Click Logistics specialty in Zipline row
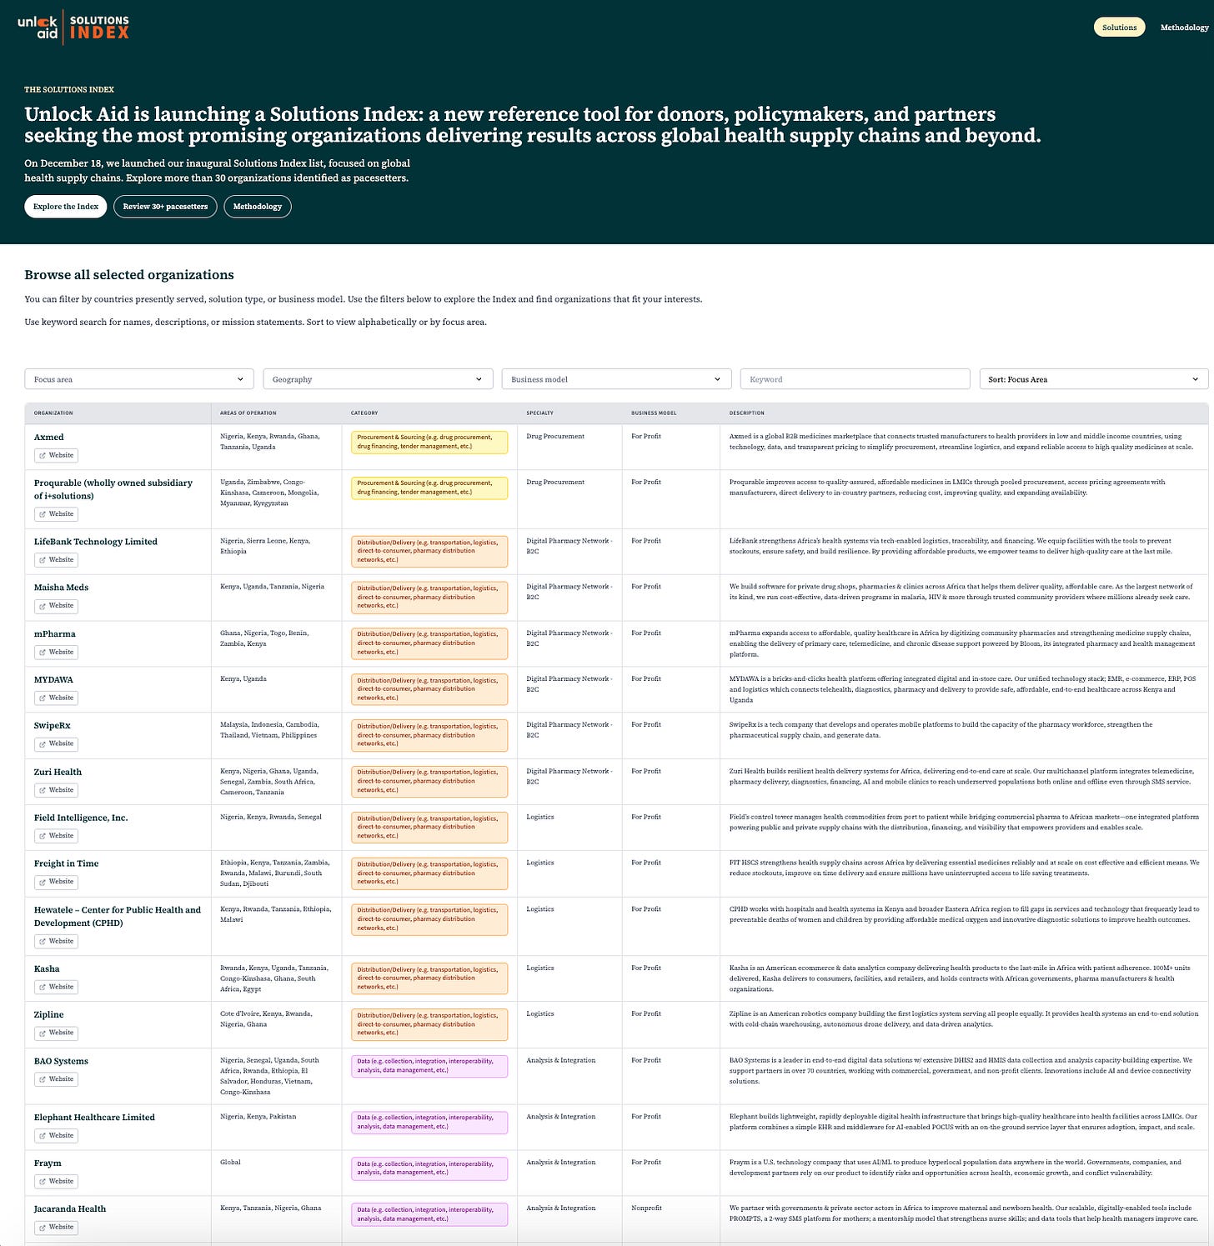The width and height of the screenshot is (1214, 1246). 540,1014
